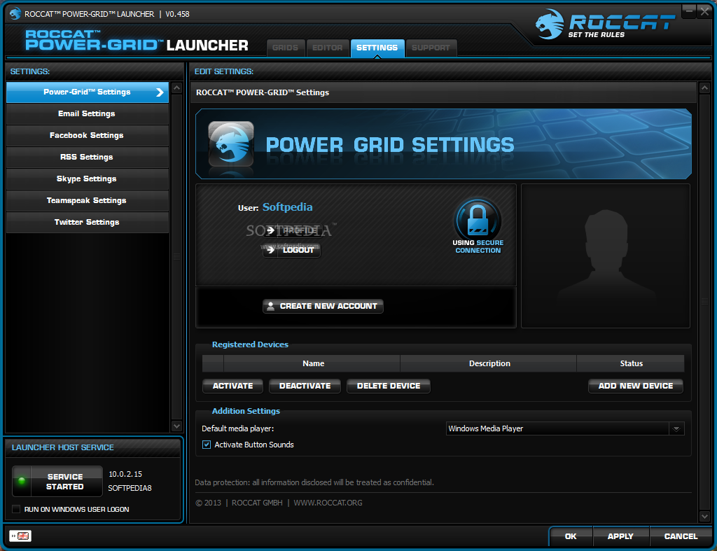The image size is (717, 551).
Task: Click the ROCCAT logo in the settings banner
Action: (x=231, y=144)
